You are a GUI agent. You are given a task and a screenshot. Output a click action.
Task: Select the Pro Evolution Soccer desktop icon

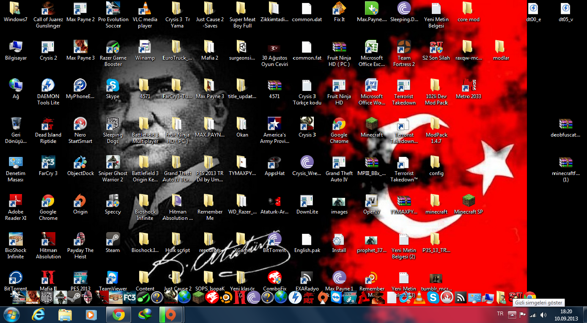(x=113, y=15)
